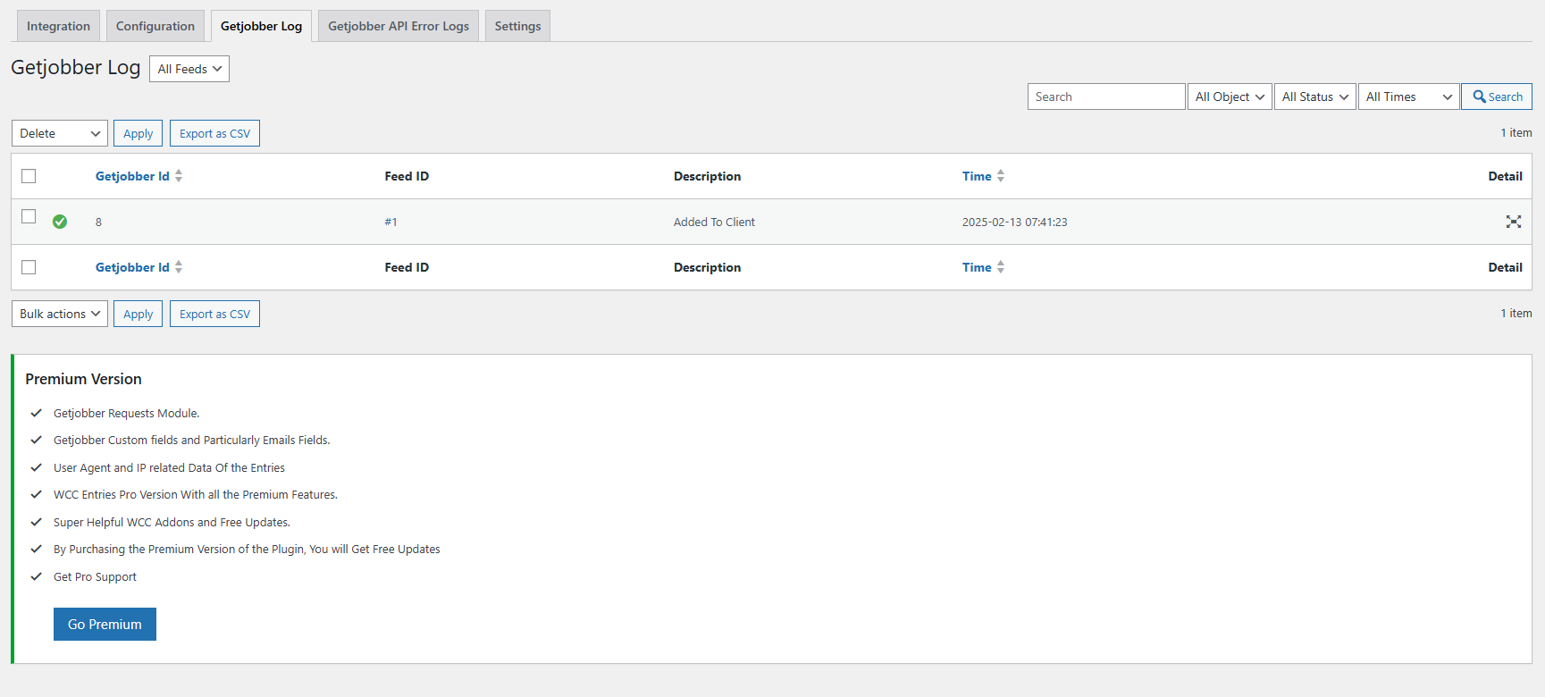Tick the select-all checkbox in table header

pyautogui.click(x=29, y=176)
